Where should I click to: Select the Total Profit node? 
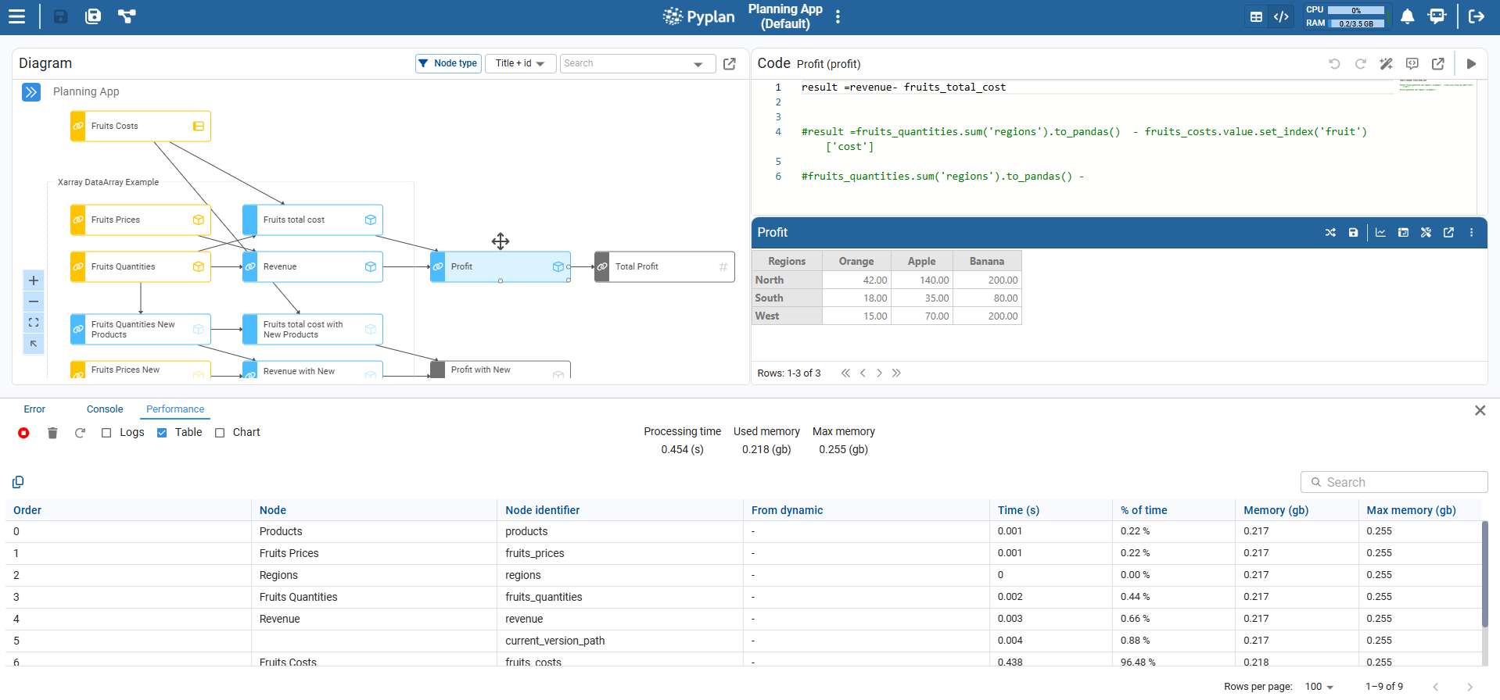[664, 267]
